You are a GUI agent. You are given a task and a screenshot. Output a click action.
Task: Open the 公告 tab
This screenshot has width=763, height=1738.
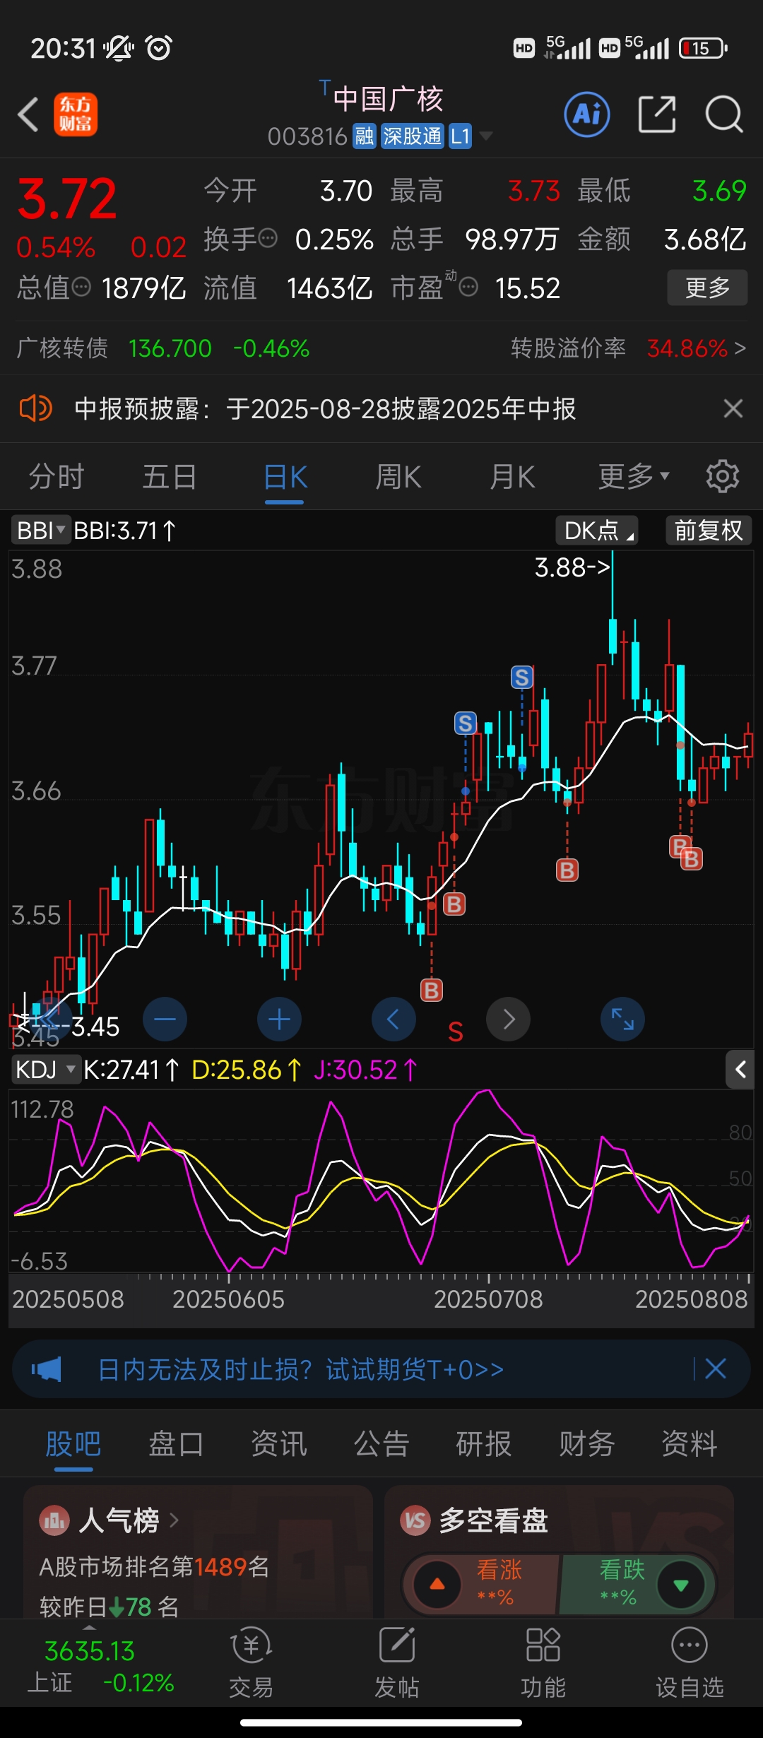tap(381, 1444)
